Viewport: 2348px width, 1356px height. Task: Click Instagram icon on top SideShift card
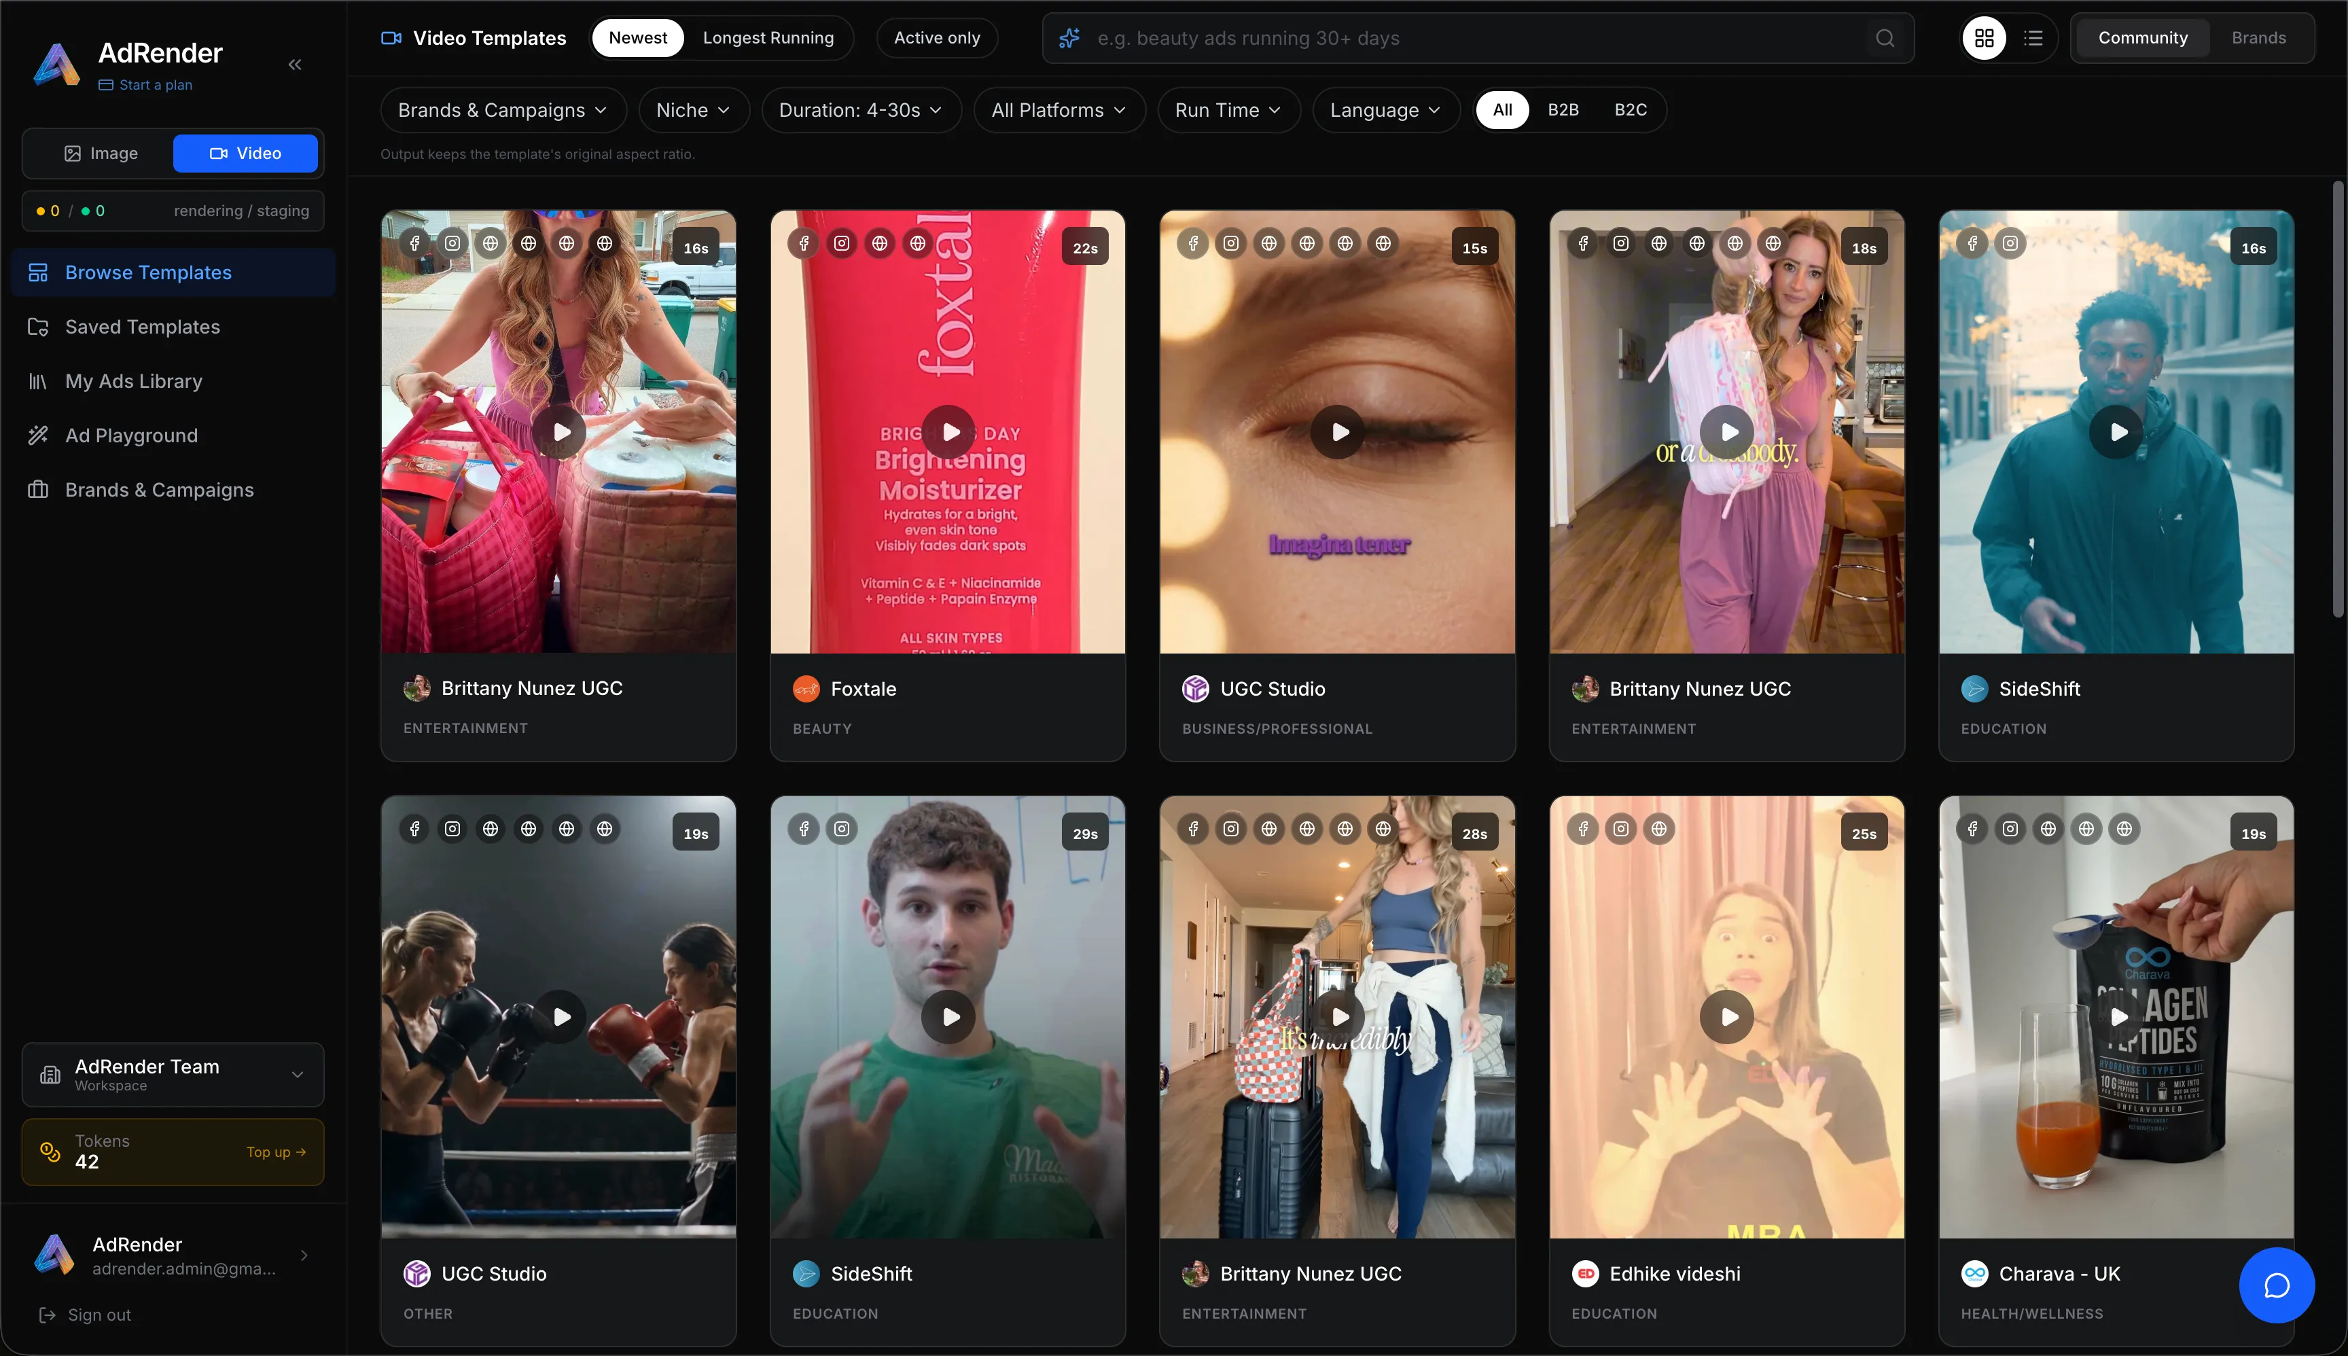pyautogui.click(x=2011, y=243)
